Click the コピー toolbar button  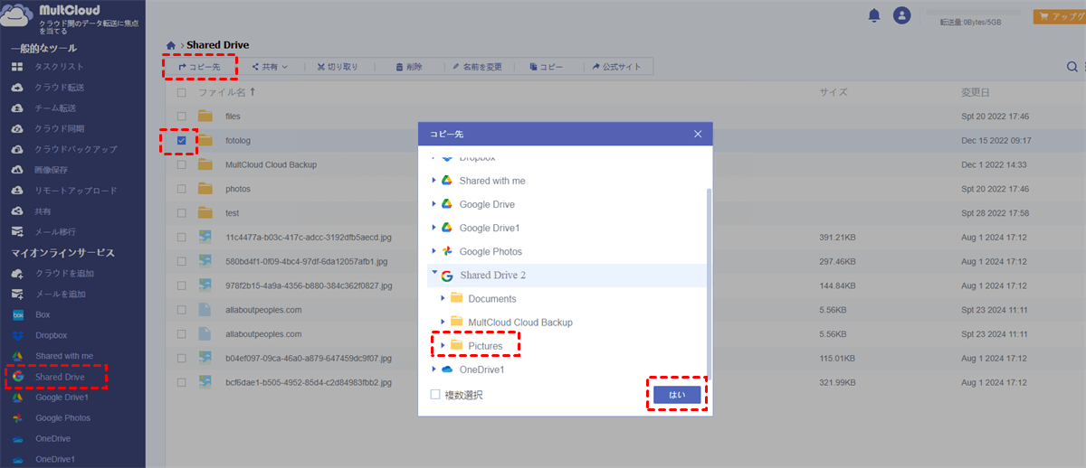pyautogui.click(x=547, y=67)
